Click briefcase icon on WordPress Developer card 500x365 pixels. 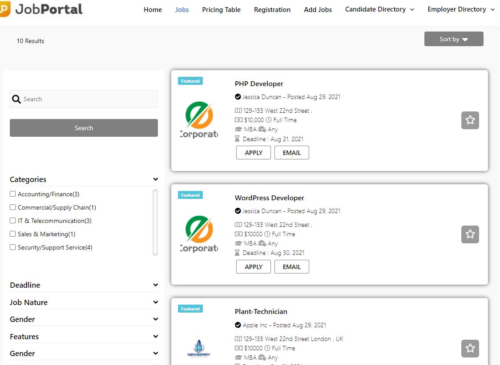tap(262, 243)
